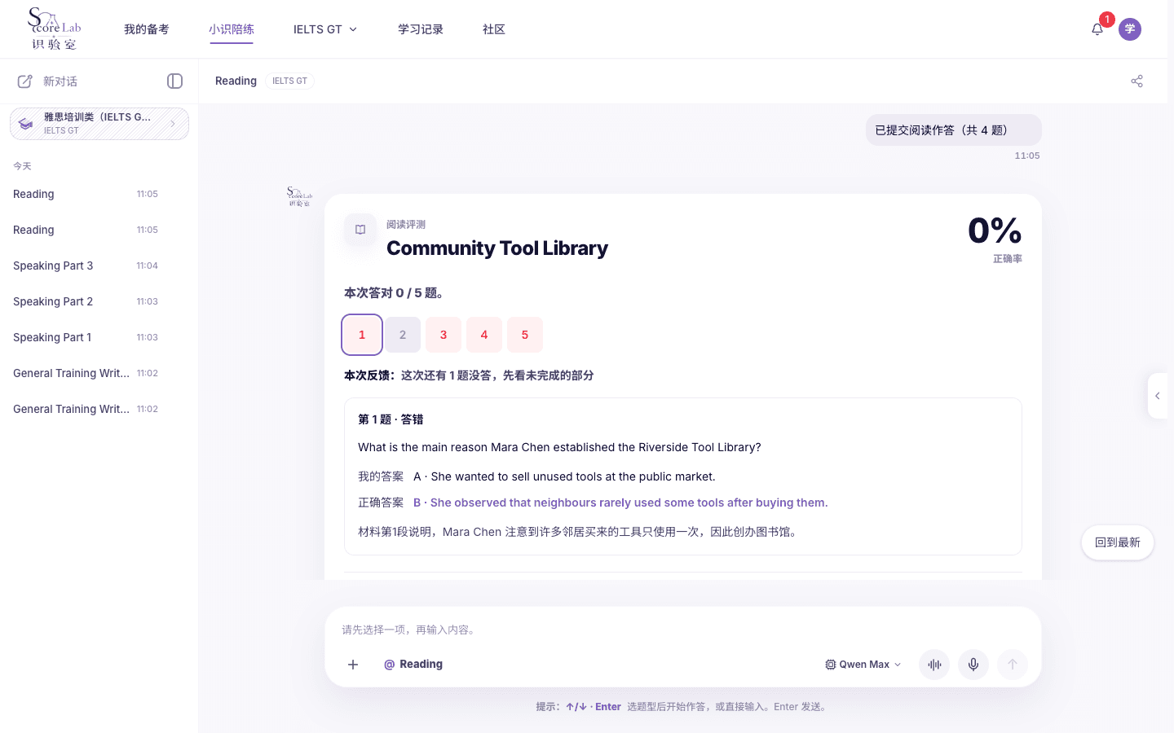Click the 0% accuracy score
Screen dimensions: 1174x733
995,231
